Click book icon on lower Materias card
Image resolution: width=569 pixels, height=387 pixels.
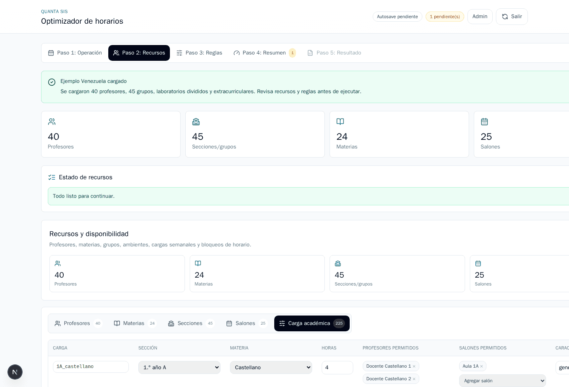(x=198, y=263)
